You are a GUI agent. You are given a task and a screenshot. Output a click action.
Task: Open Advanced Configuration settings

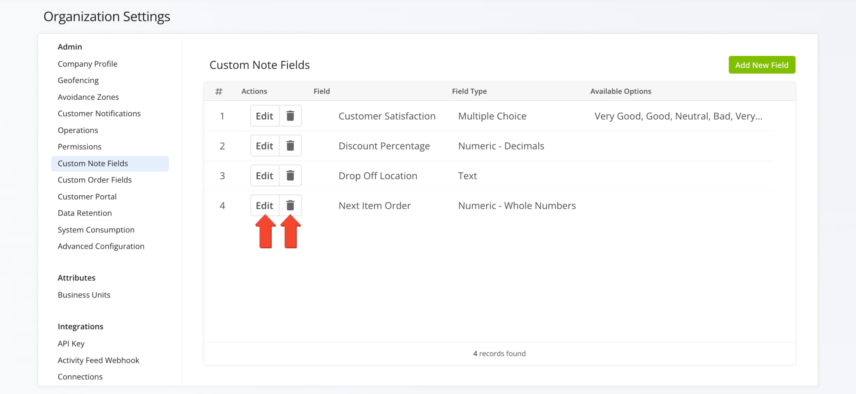[x=101, y=246]
